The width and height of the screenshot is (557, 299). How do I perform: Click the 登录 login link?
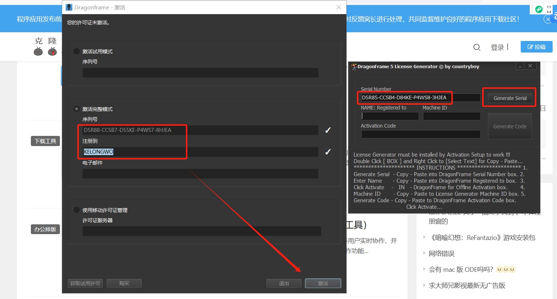(497, 47)
